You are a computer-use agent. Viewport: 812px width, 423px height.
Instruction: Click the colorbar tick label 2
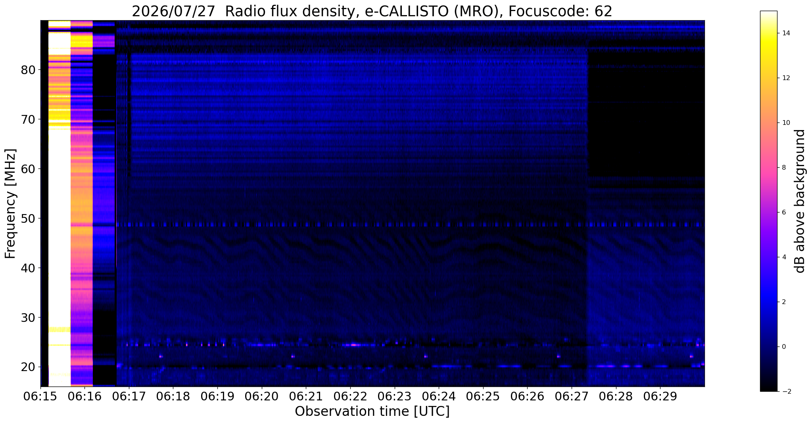[783, 302]
